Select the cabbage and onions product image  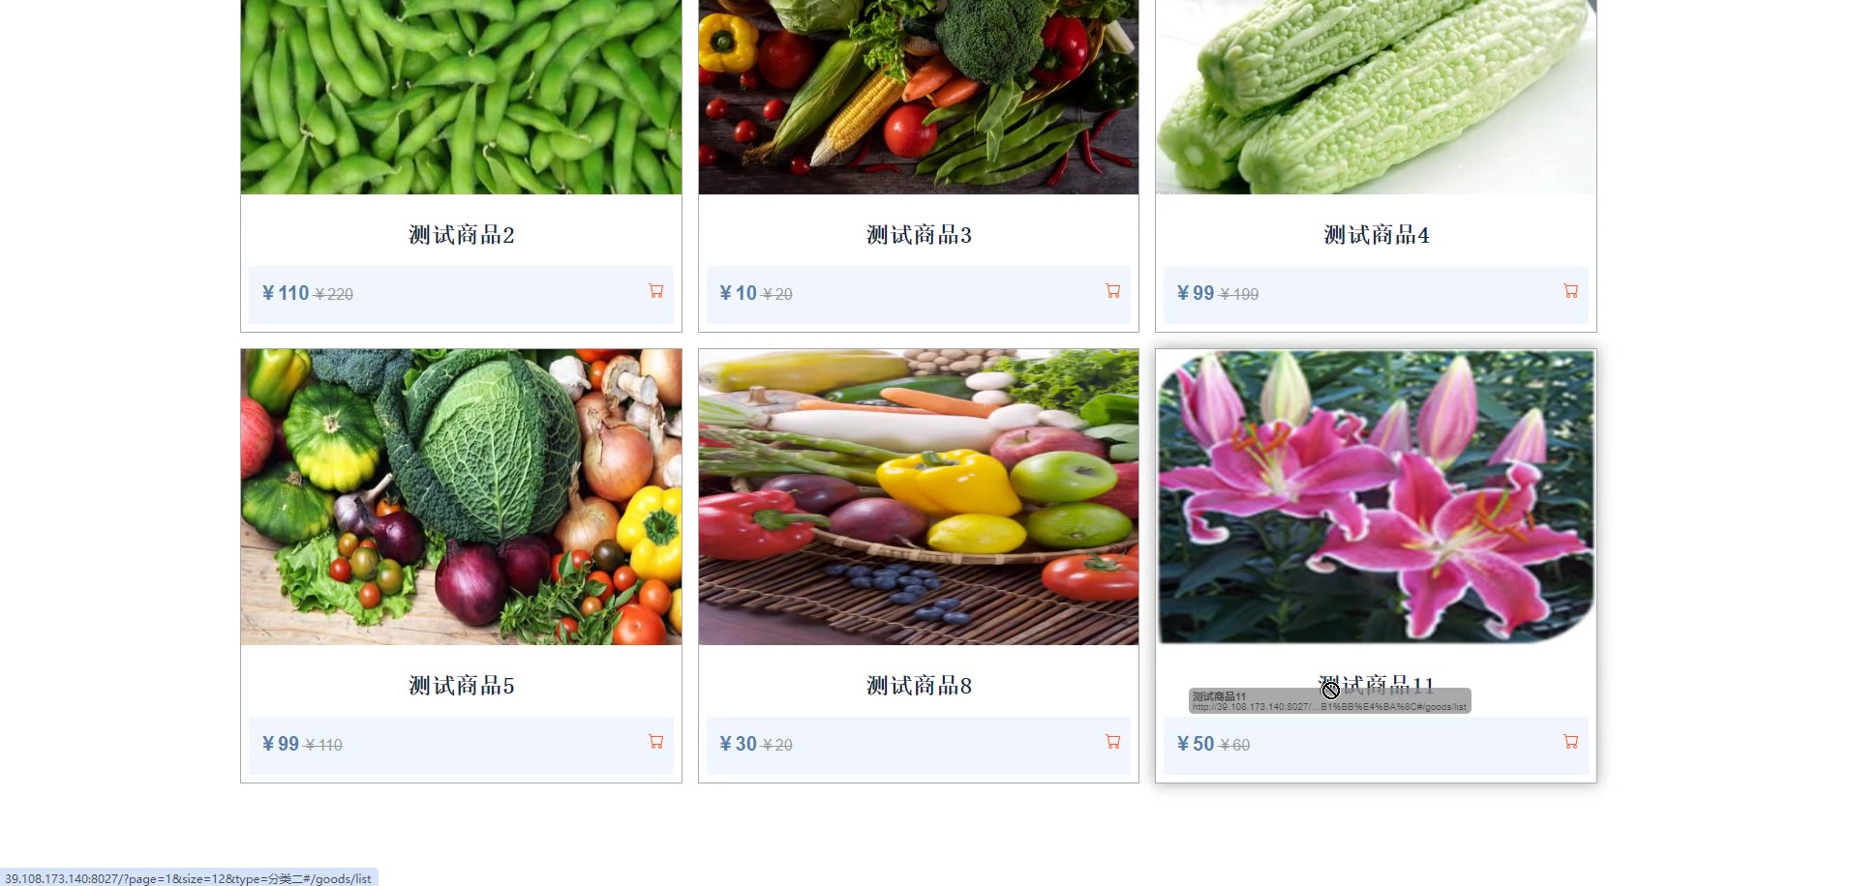(461, 497)
